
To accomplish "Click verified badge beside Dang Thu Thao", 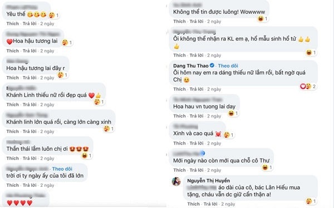I will point(212,66).
